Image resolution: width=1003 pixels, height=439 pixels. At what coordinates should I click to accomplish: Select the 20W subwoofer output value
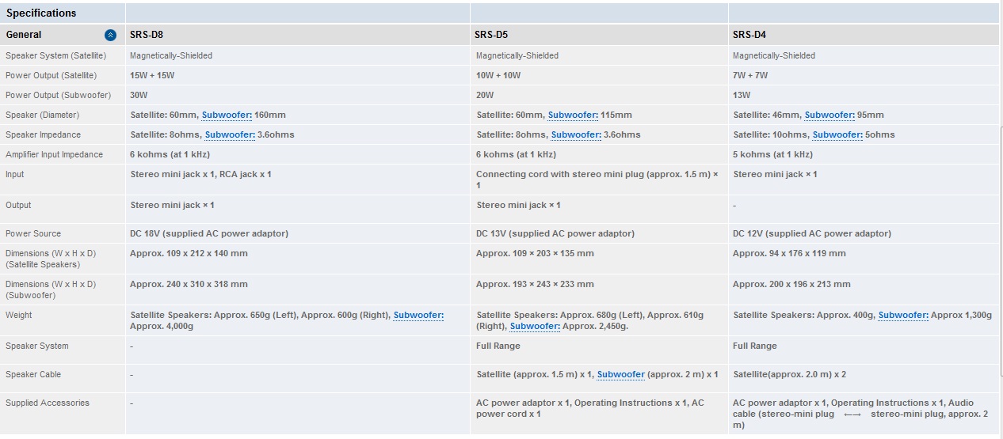tap(485, 95)
